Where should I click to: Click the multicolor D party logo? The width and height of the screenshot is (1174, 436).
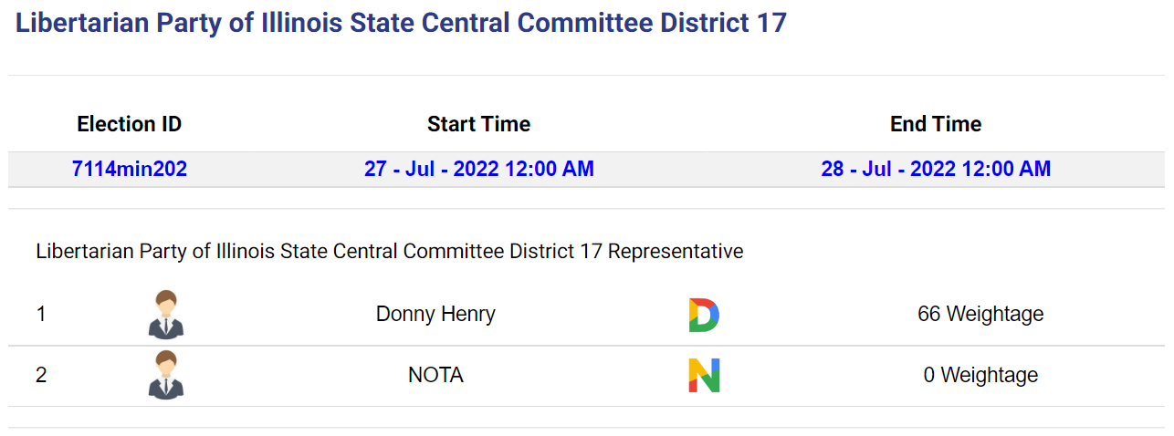pos(704,315)
